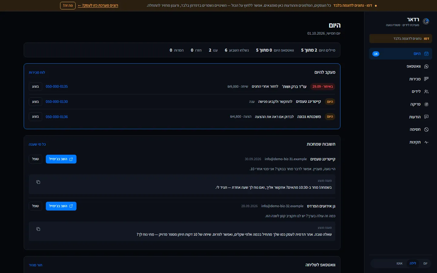Click the info@demo-biz-32.example email address
Viewport: 437px width, 273px height.
click(x=282, y=206)
